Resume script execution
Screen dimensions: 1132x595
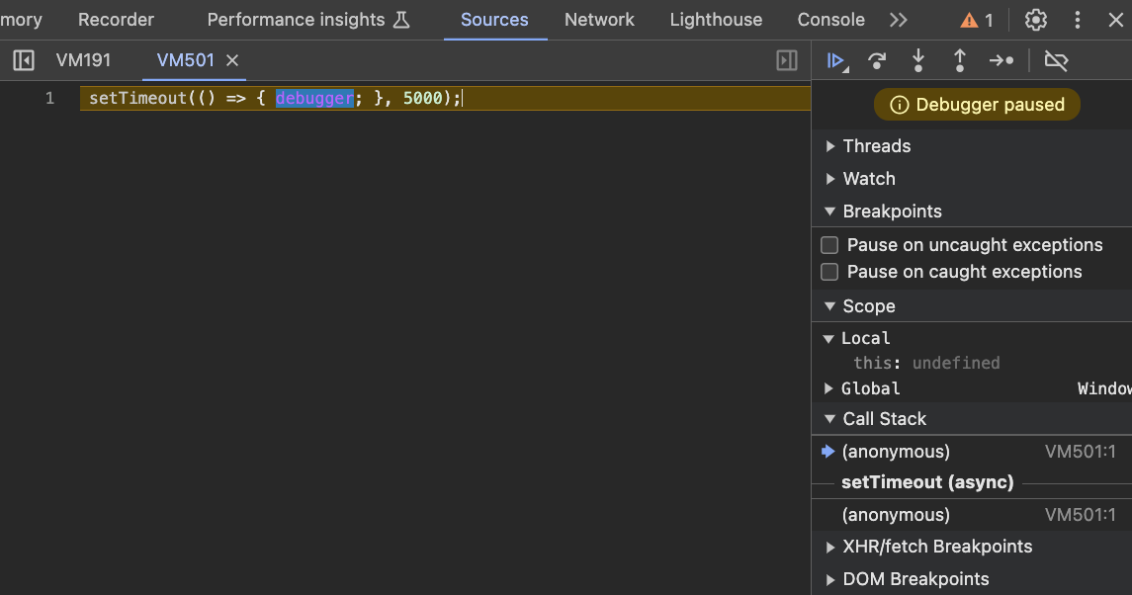[x=837, y=60]
